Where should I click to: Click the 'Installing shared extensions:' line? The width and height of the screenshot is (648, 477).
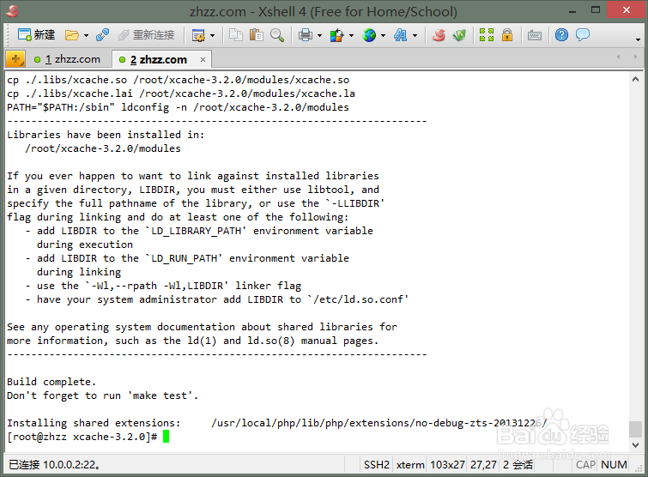pos(277,423)
